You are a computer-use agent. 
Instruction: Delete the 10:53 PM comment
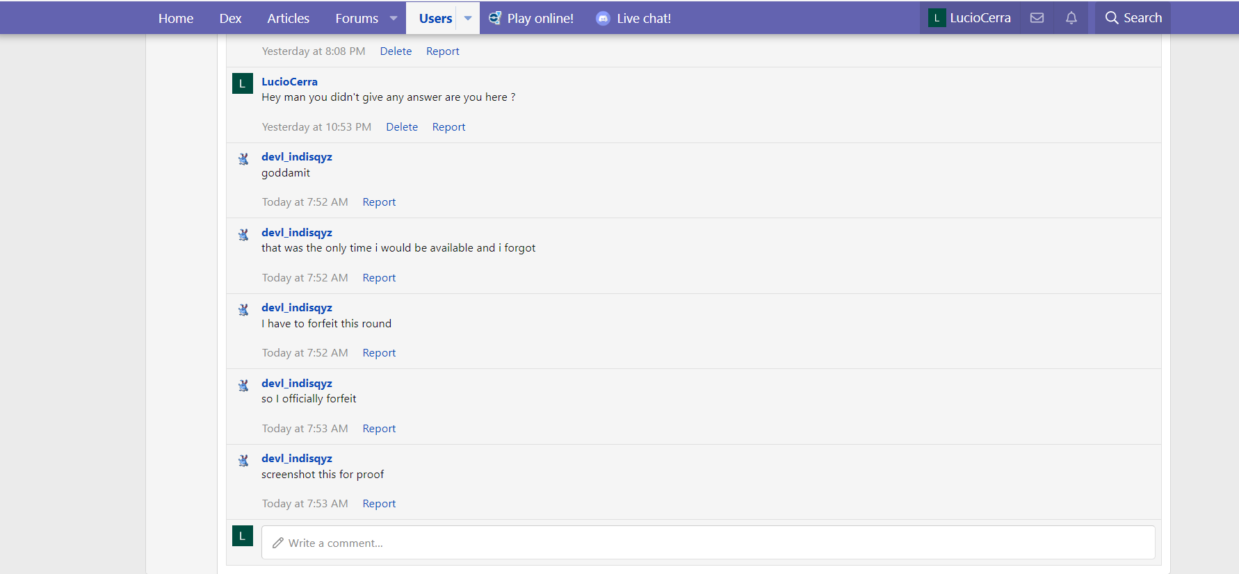point(402,127)
